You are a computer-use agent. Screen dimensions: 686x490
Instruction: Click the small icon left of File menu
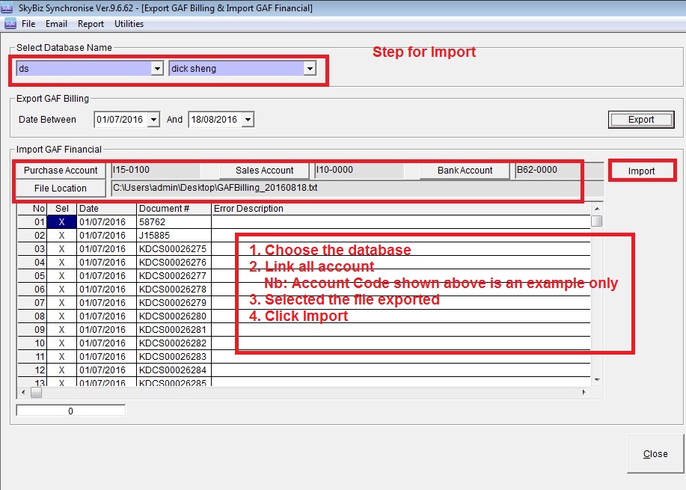[x=10, y=24]
